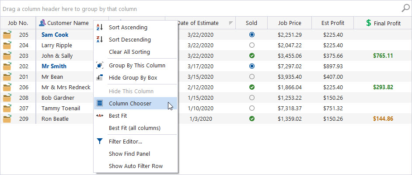Select Group By This Column
412x175 pixels.
(136, 66)
